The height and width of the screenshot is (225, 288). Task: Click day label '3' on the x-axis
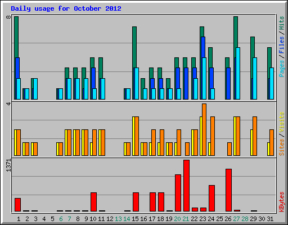35,219
